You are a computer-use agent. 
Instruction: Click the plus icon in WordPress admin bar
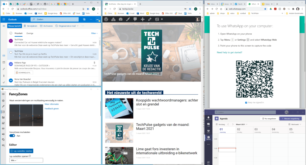pos(143,19)
